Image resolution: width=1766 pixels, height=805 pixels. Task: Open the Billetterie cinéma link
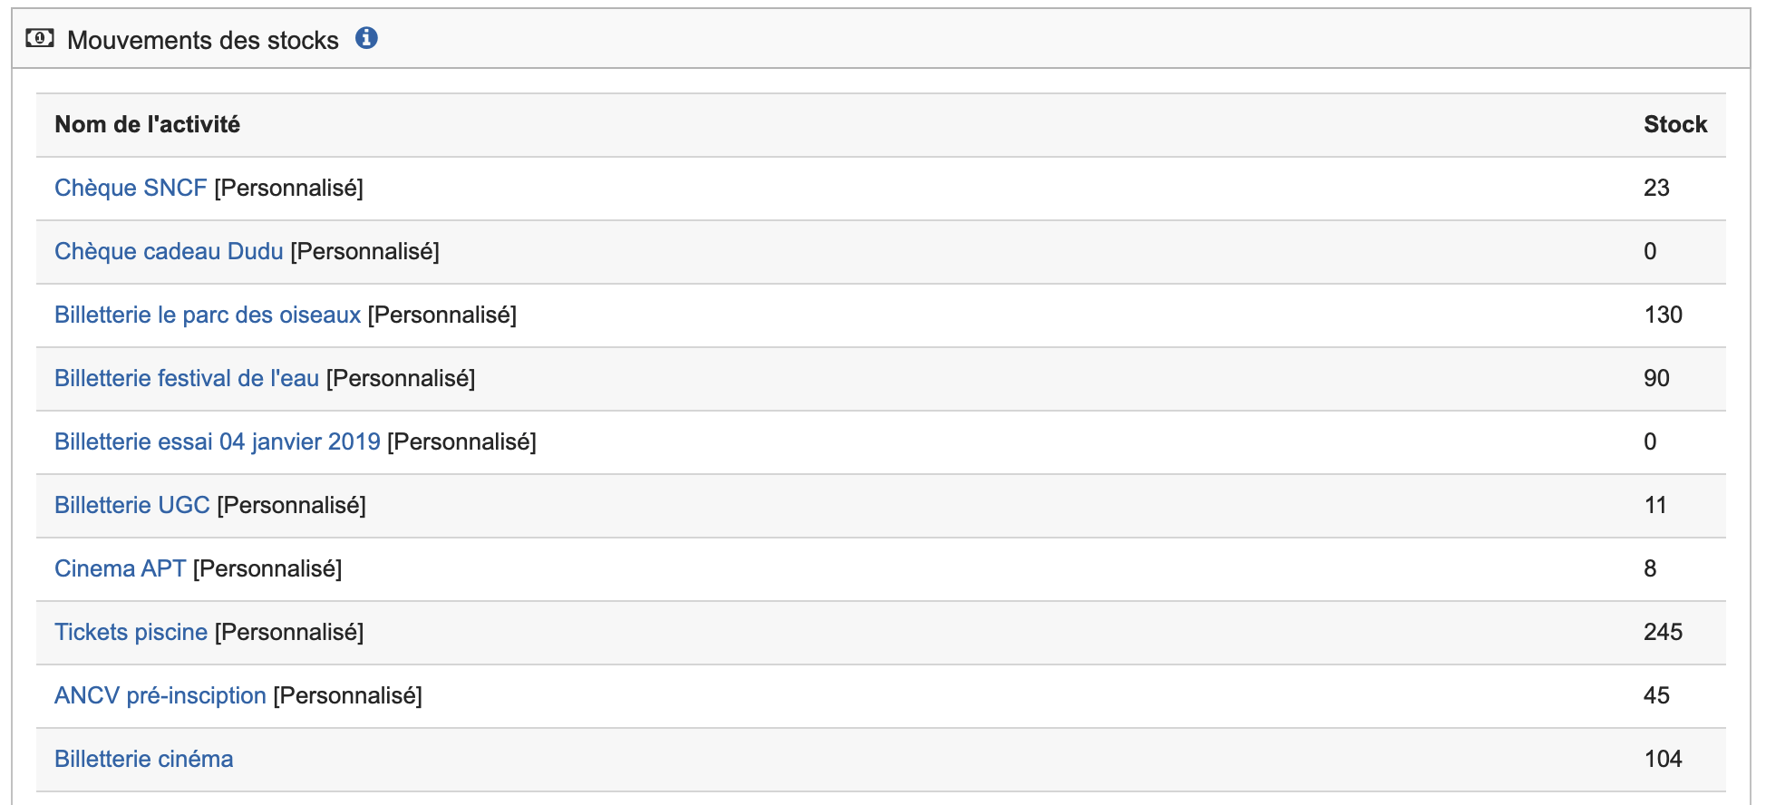point(144,759)
